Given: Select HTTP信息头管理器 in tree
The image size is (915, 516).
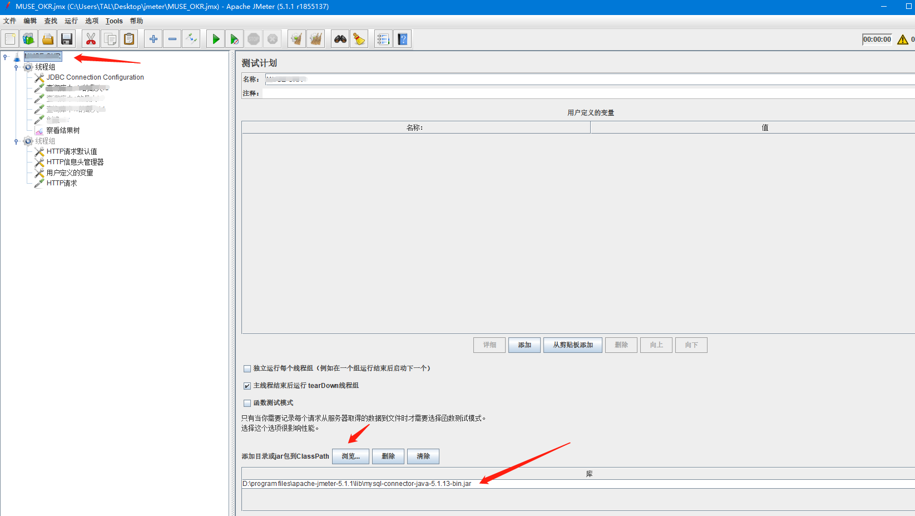Looking at the screenshot, I should 75,162.
